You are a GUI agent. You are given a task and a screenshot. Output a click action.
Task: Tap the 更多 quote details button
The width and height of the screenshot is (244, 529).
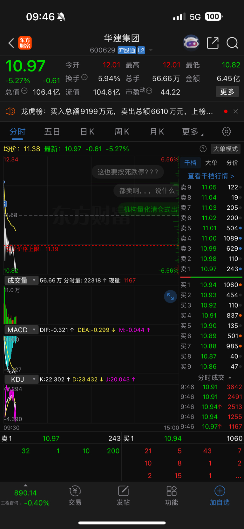pos(227,92)
